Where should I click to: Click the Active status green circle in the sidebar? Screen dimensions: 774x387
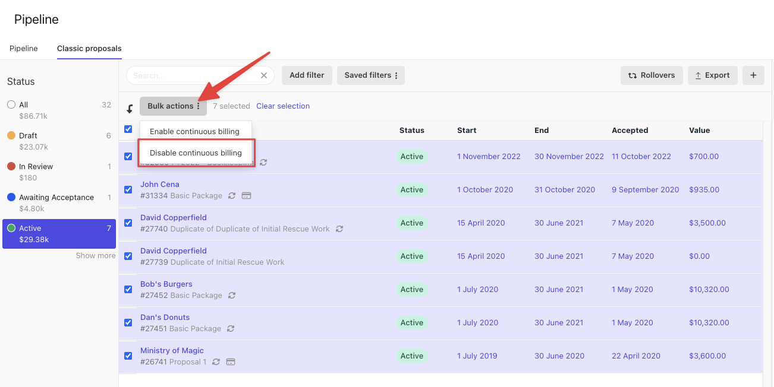click(x=11, y=228)
